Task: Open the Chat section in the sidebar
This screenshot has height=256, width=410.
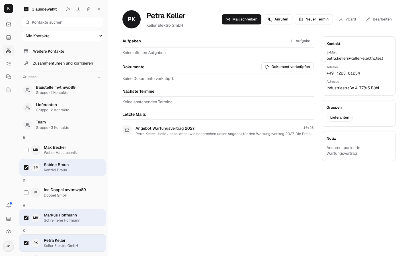Action: click(9, 77)
